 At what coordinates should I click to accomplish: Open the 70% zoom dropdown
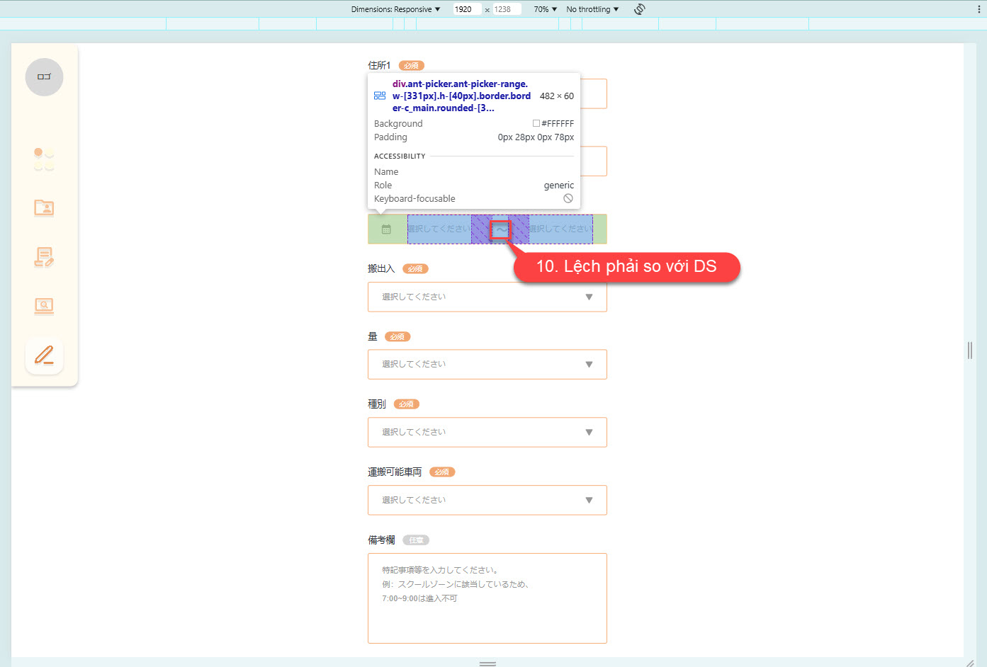click(545, 9)
